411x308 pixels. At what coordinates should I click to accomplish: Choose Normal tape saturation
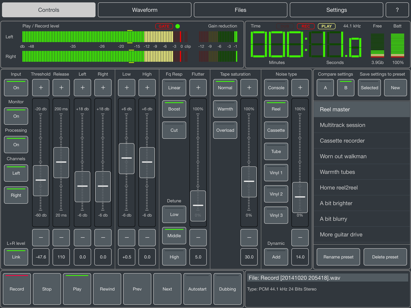coord(225,88)
